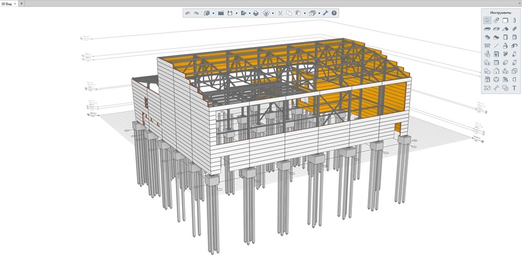Click the Cut scissors icon
The image size is (522, 276).
280,13
